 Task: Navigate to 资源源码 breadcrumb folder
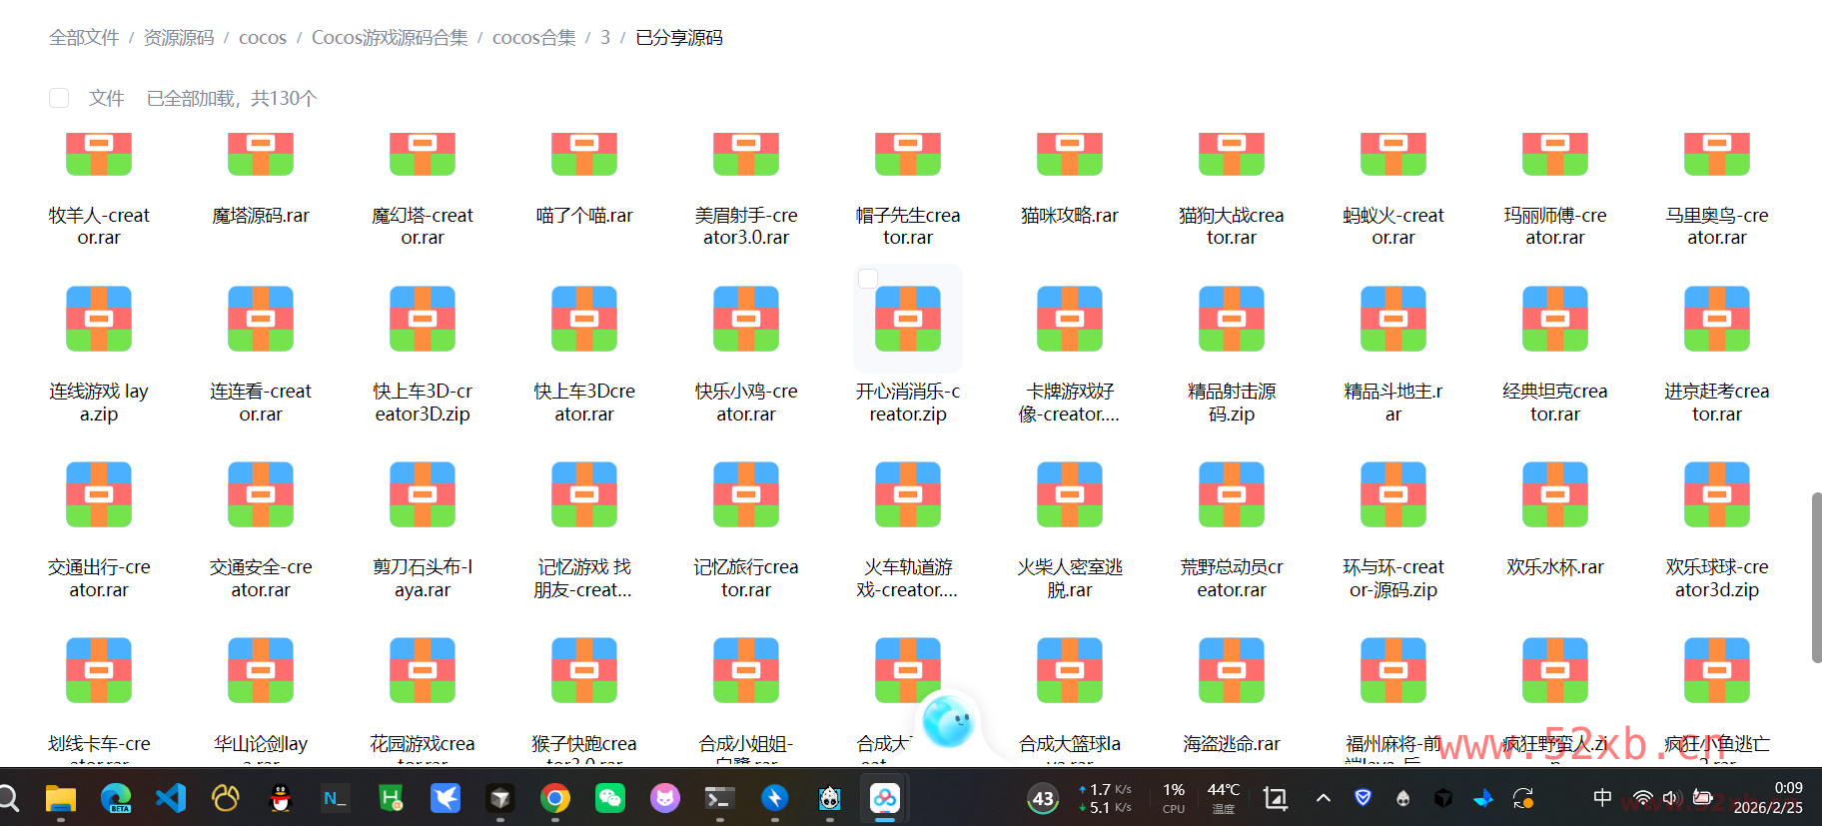179,38
